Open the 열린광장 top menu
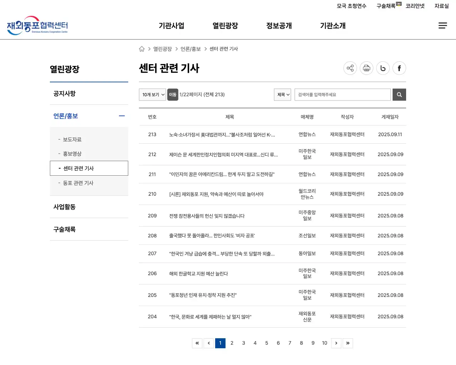456x365 pixels. [x=225, y=26]
